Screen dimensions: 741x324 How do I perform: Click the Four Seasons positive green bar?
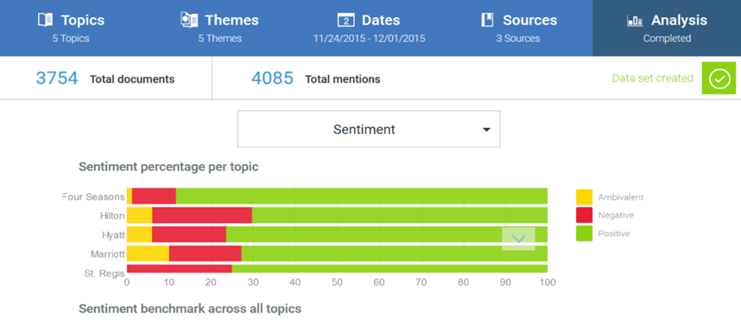[361, 196]
